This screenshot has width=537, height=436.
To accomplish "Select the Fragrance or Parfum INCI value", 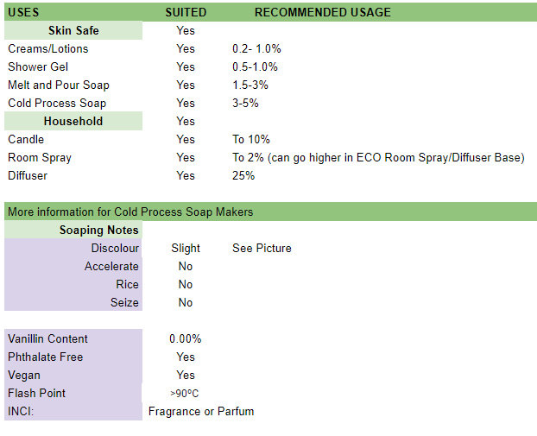I will [x=201, y=411].
